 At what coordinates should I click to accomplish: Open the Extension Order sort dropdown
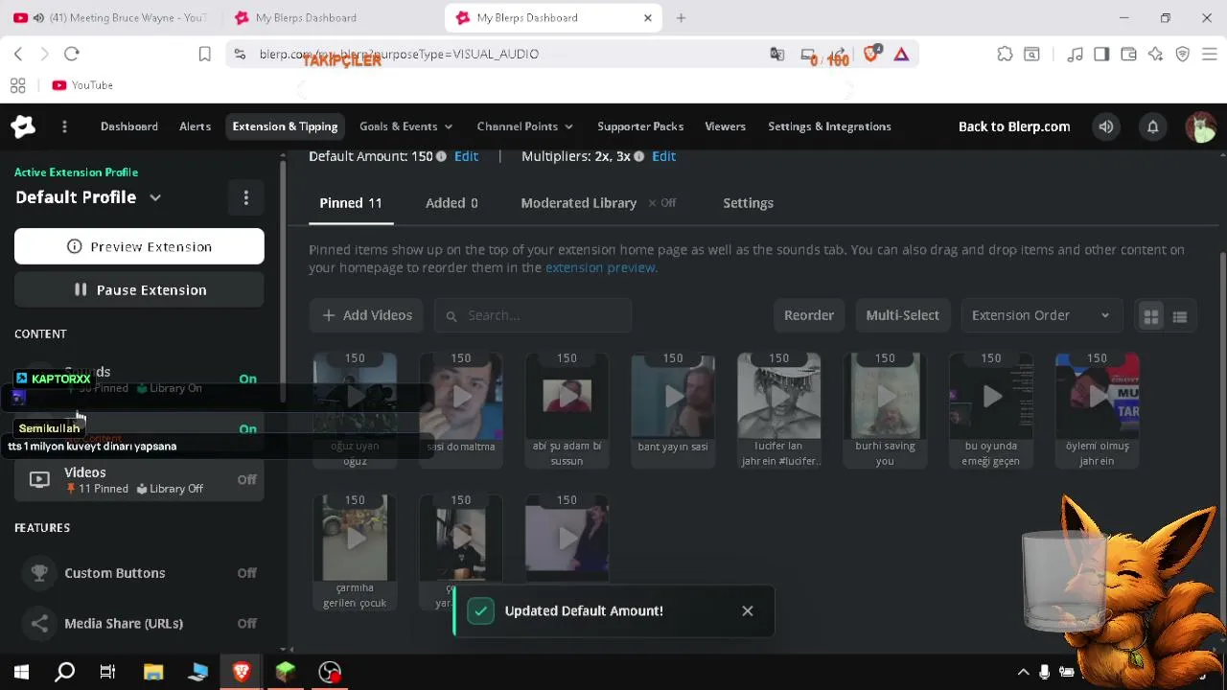[1040, 315]
